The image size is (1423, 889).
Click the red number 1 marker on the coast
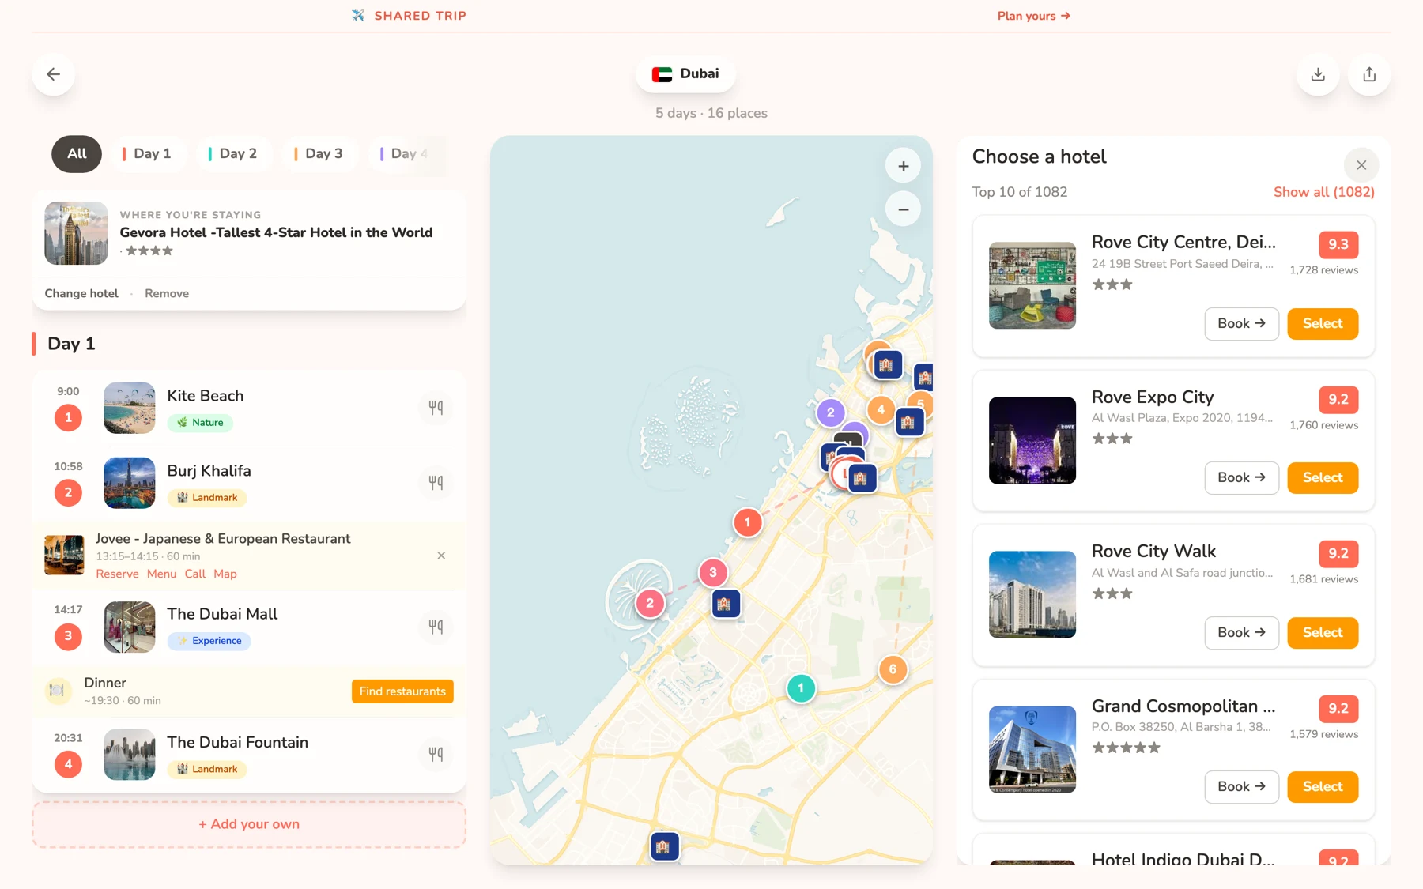click(747, 522)
